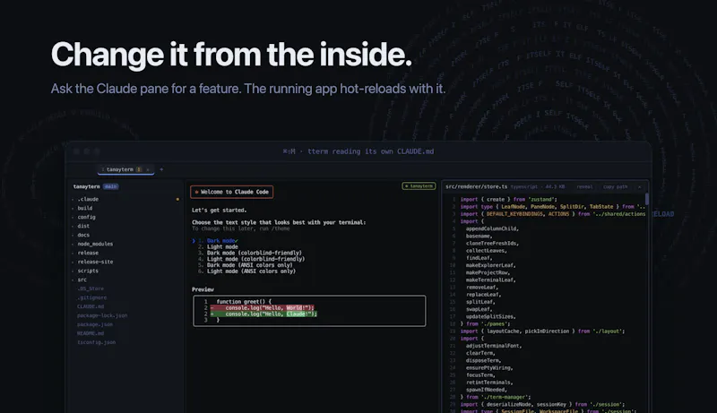Viewport: 717px width, 413px height.
Task: Expand the release folder chevron
Action: tap(73, 253)
